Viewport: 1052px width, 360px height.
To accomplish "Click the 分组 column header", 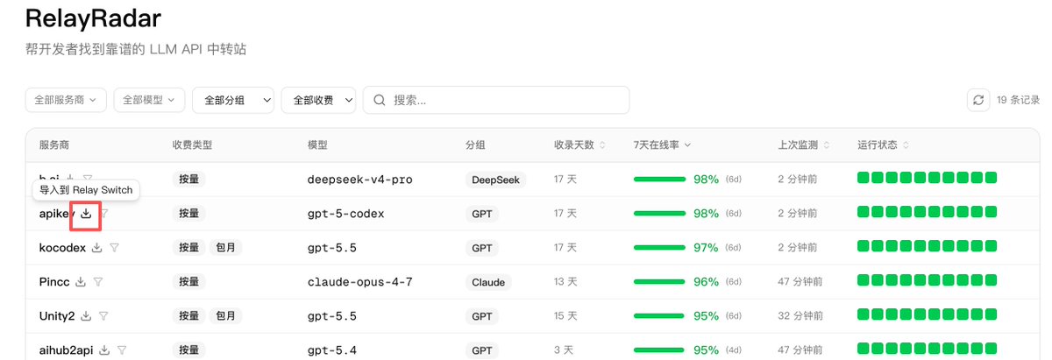I will tap(475, 145).
